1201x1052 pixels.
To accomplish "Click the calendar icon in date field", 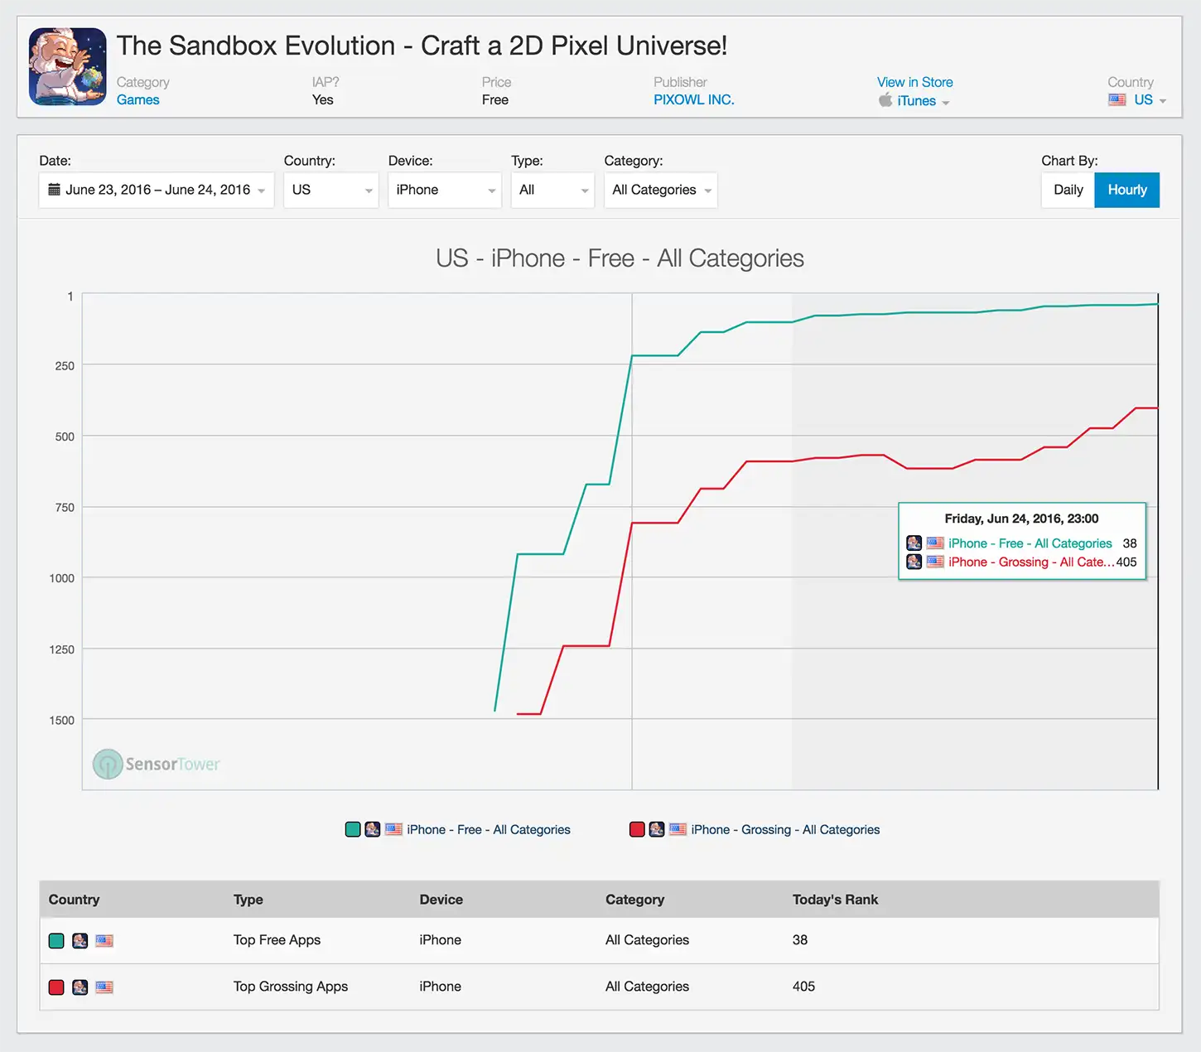I will click(54, 190).
